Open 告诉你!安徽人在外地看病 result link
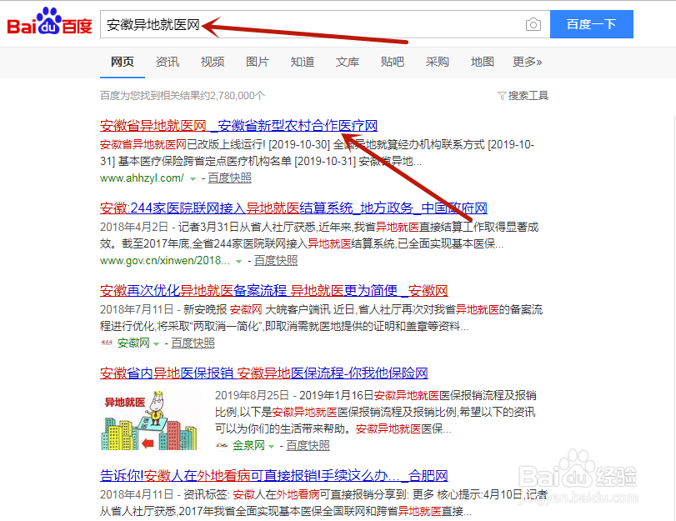 (273, 475)
